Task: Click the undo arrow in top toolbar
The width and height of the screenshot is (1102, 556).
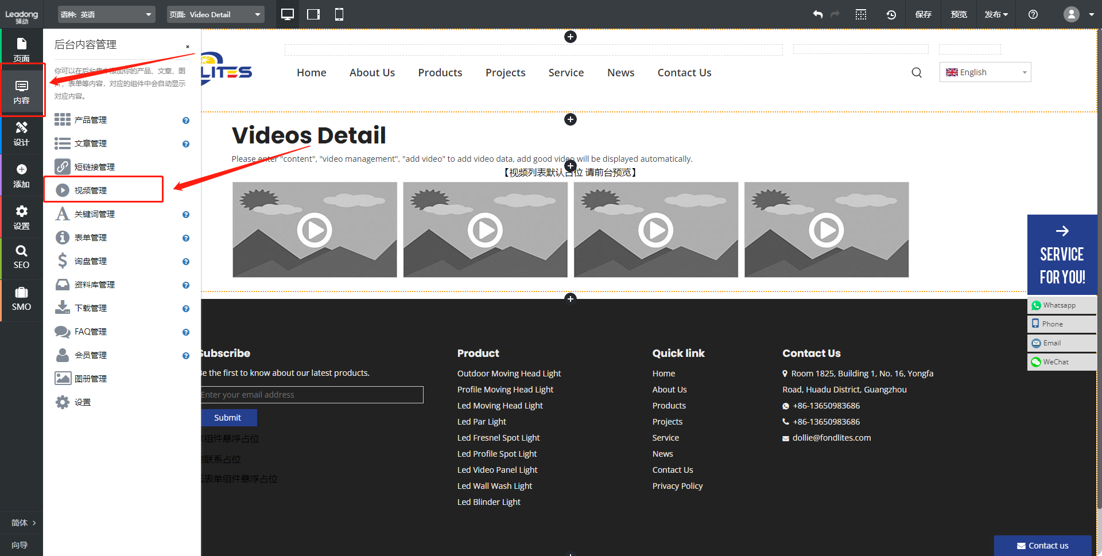Action: click(818, 14)
